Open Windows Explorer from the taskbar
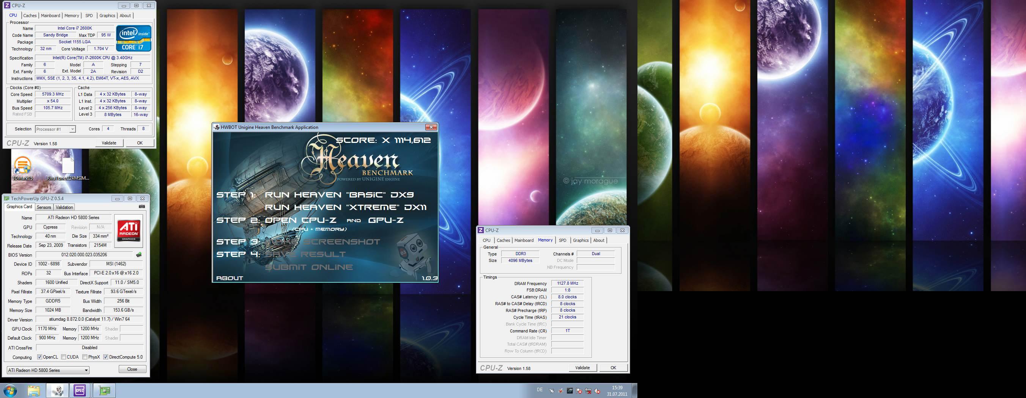Viewport: 1026px width, 398px height. click(34, 391)
